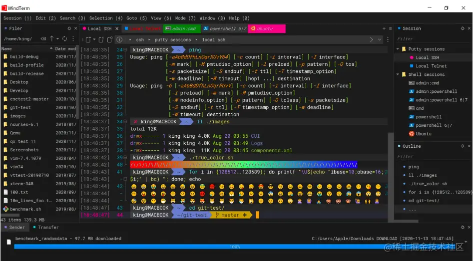Select admin:powershell 6|7 session entry
Image resolution: width=473 pixels, height=261 pixels.
click(442, 100)
